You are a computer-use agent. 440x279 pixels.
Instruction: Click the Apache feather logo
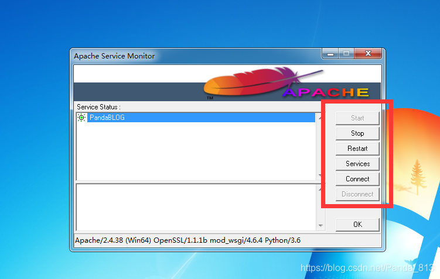tap(258, 84)
